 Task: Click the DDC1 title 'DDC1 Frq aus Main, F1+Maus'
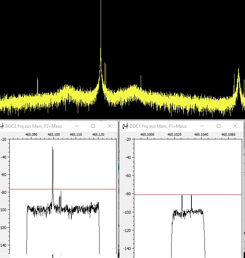(158, 126)
